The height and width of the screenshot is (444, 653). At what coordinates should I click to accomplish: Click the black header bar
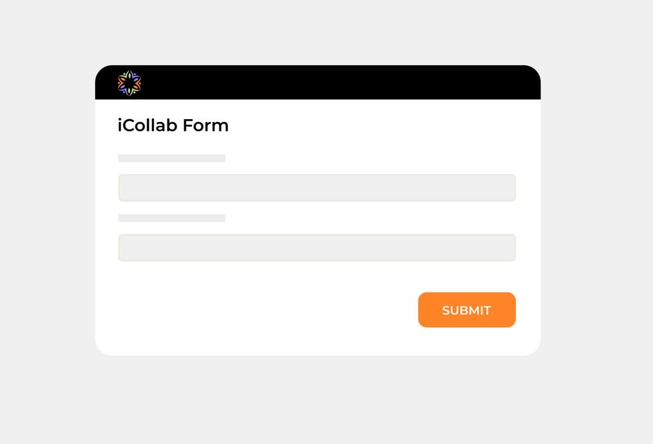318,82
